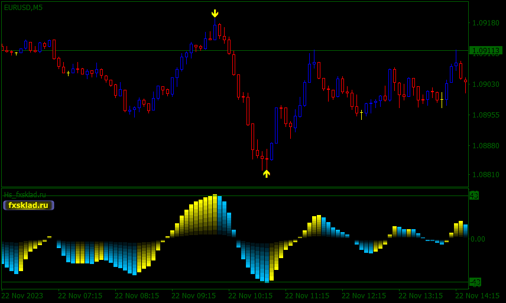Click the yellow down arrow sell signal
Viewport: 506px width, 303px height.
point(215,14)
